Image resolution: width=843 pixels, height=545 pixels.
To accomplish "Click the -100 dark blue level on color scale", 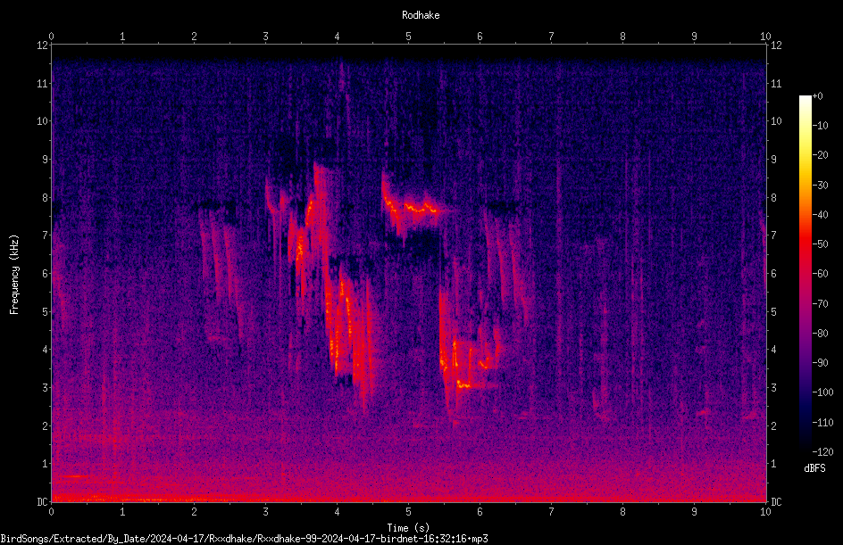I will pos(822,392).
